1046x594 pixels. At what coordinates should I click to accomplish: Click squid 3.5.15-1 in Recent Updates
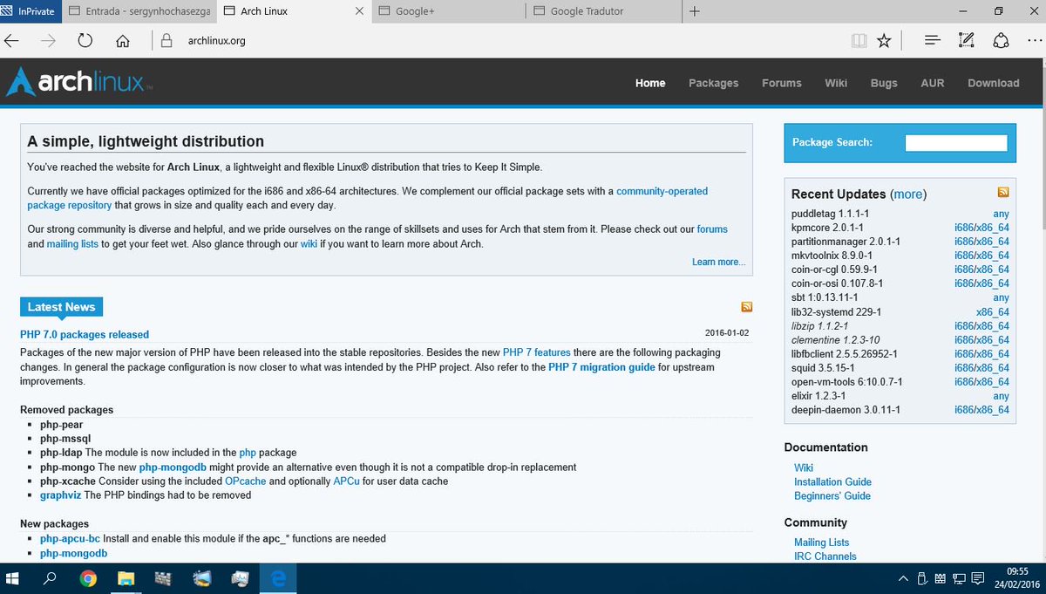click(823, 367)
